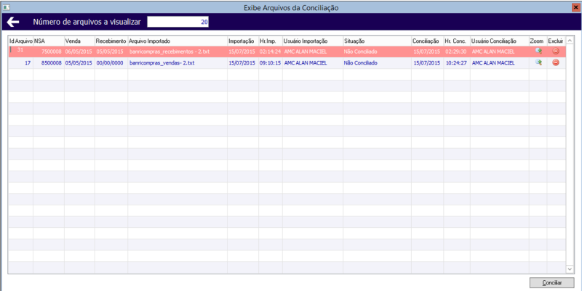Click the Usuário Importação column header
The width and height of the screenshot is (582, 291).
pos(313,41)
